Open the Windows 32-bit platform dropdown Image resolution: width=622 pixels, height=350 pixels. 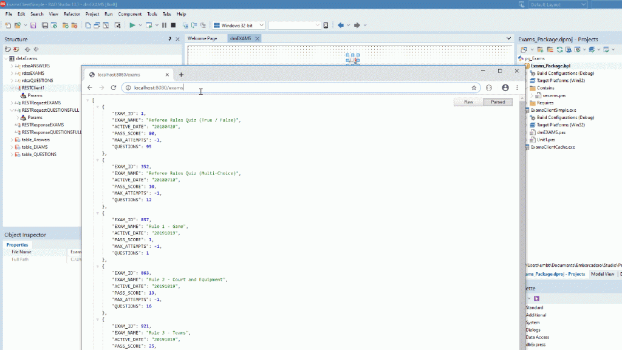(261, 26)
